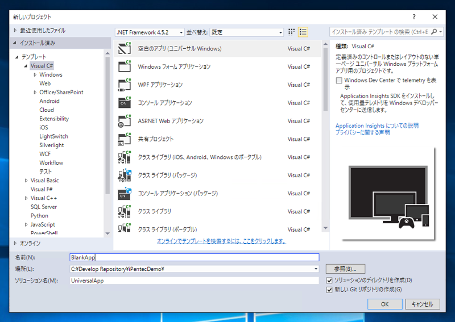
Task: Click category tree scrollbar down arrow
Action: [107, 233]
